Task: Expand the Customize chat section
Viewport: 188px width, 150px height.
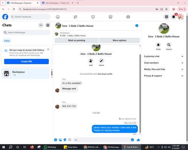Action: [x=164, y=56]
